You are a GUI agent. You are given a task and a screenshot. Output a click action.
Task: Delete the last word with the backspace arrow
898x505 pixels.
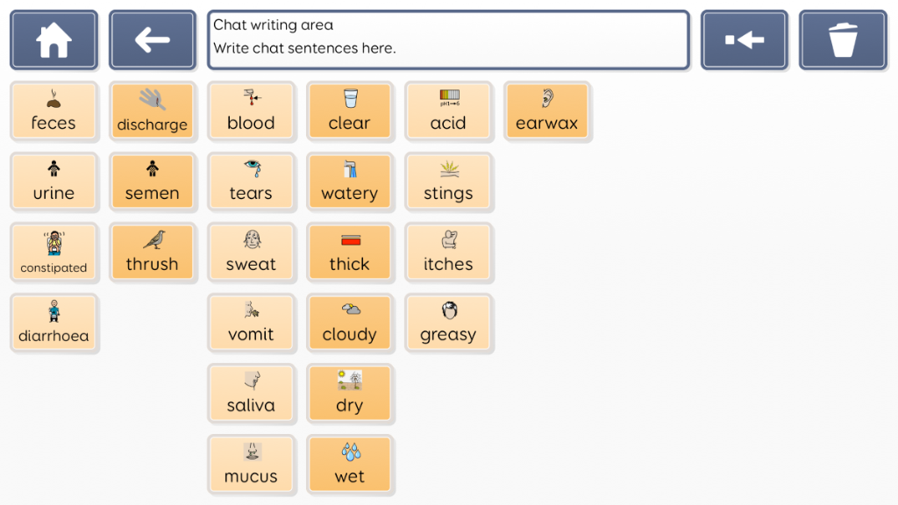(744, 40)
